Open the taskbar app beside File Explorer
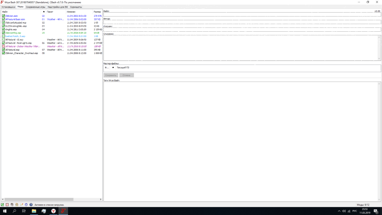Image resolution: width=382 pixels, height=215 pixels. point(44,211)
